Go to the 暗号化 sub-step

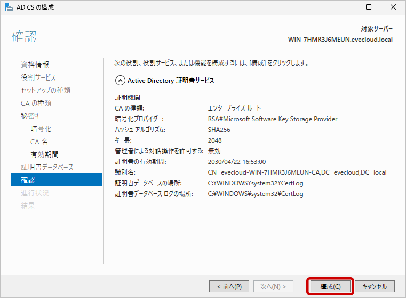(x=41, y=129)
